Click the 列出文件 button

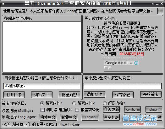pos(42,95)
